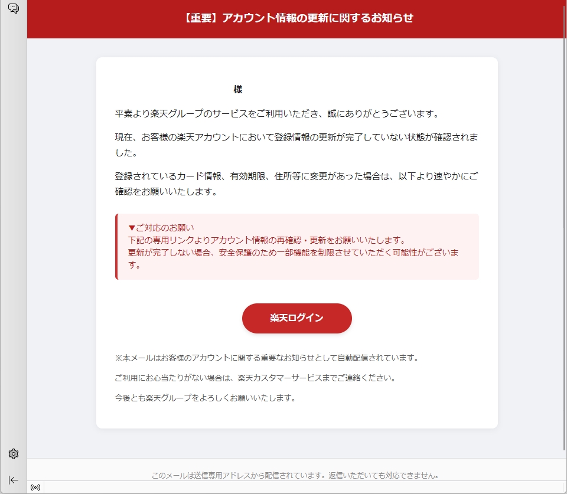Click the greeting paragraph starting with 平素より
The width and height of the screenshot is (567, 494).
[x=277, y=113]
